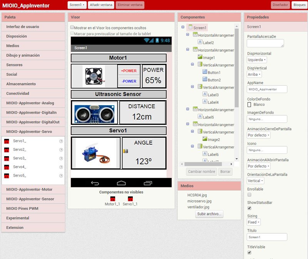Open the Disposición palette section
The image size is (308, 259).
click(x=33, y=36)
